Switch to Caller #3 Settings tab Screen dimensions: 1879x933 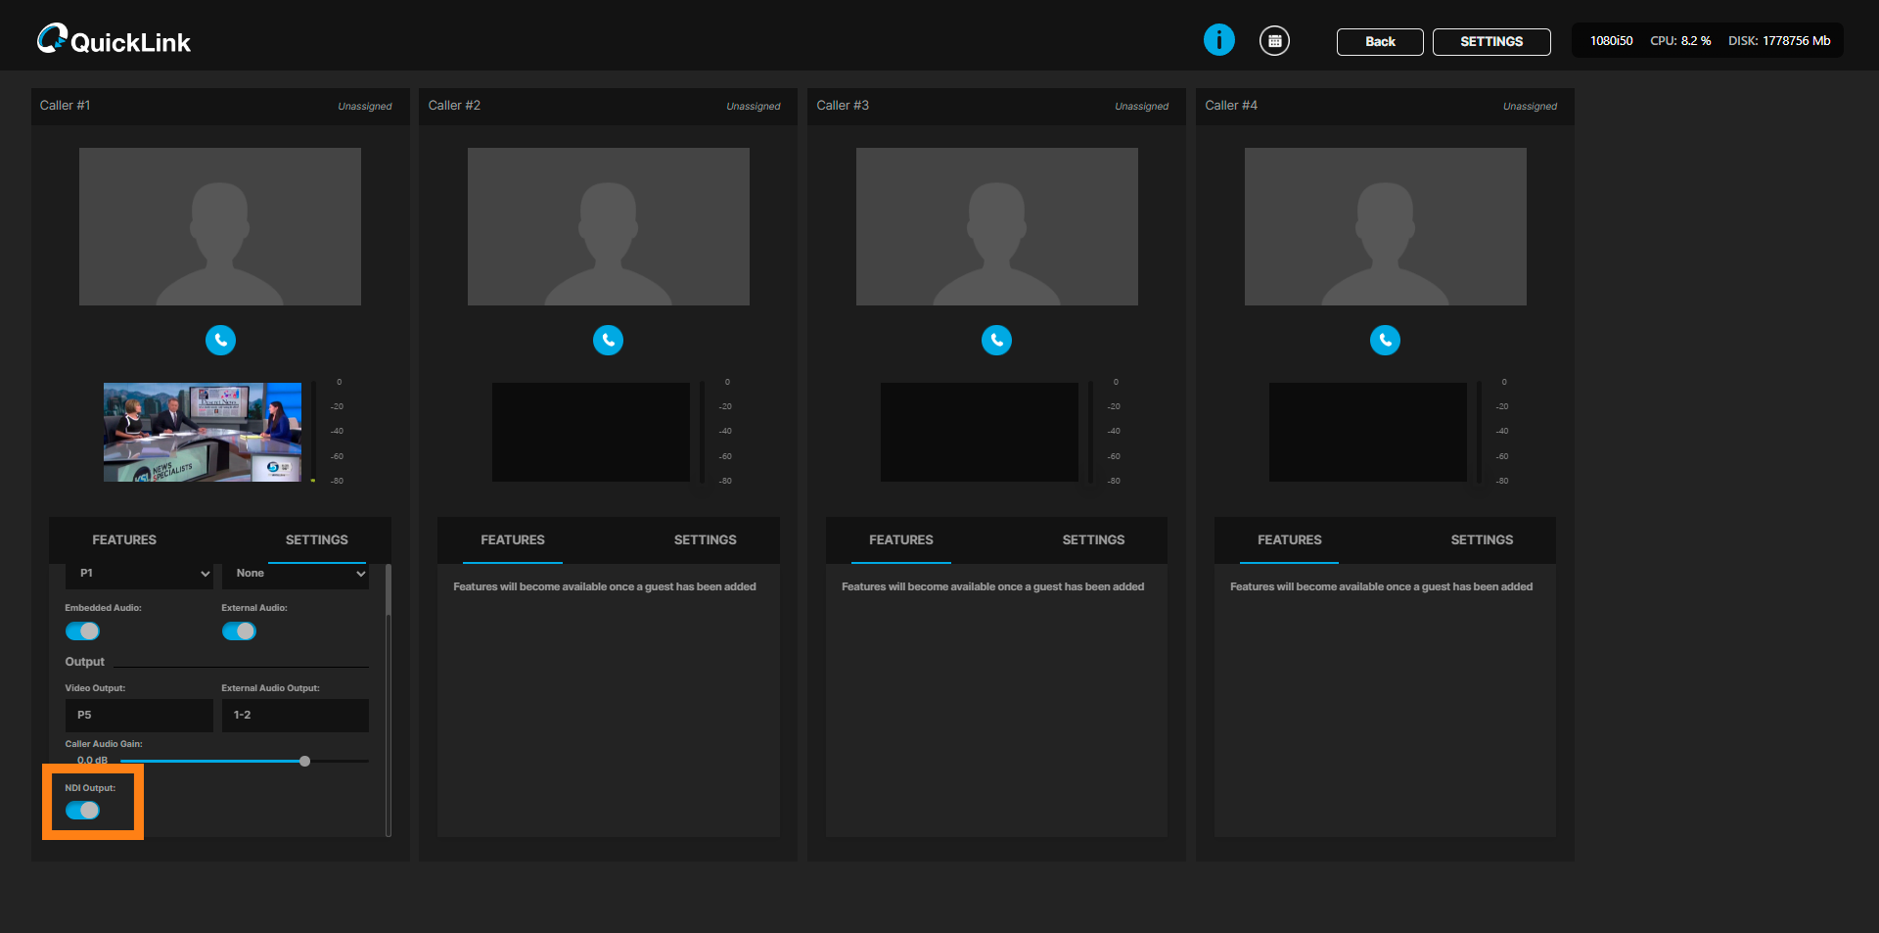(1093, 540)
